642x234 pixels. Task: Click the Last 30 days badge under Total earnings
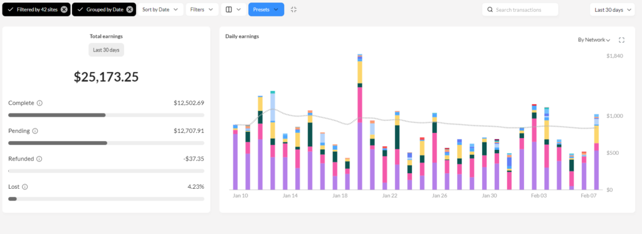point(107,50)
